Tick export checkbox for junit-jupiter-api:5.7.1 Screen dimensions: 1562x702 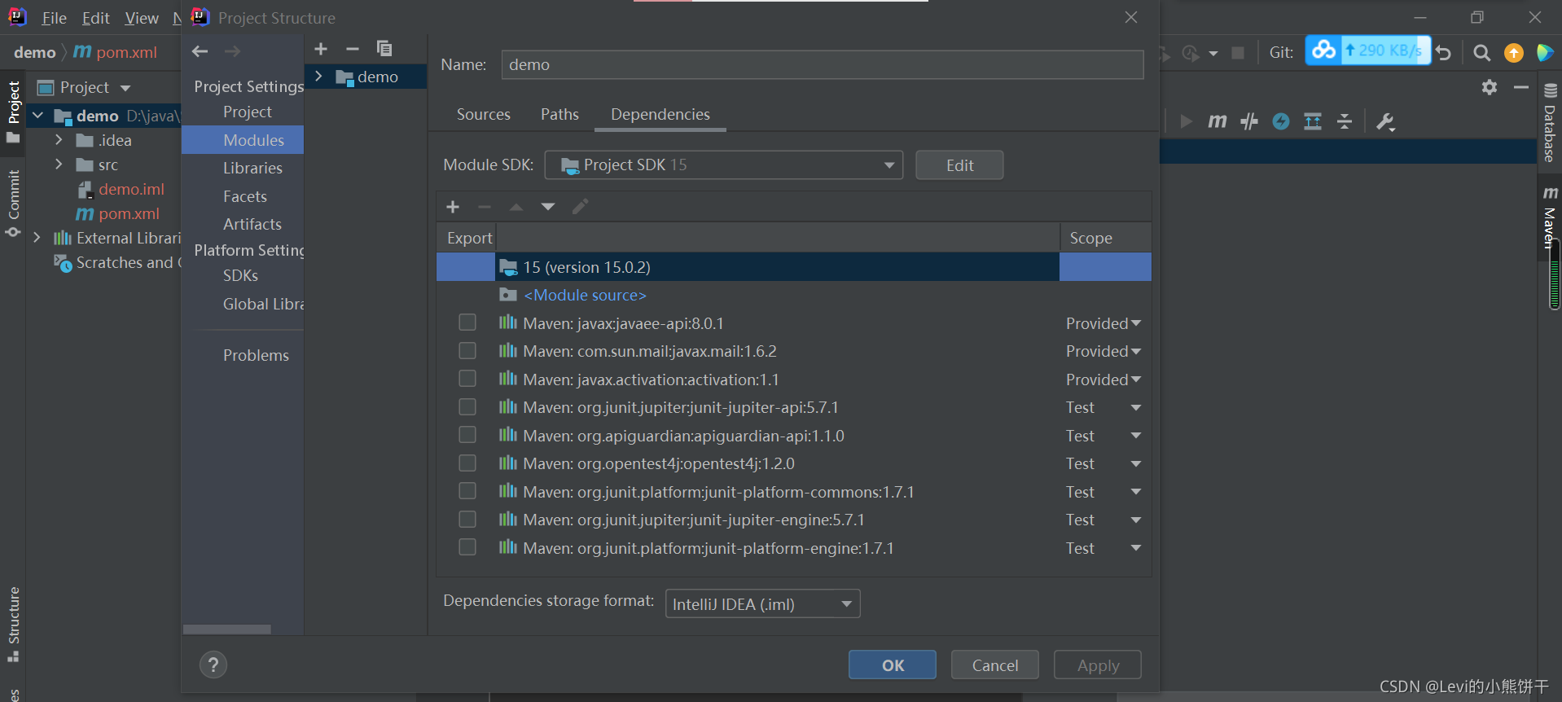coord(467,406)
